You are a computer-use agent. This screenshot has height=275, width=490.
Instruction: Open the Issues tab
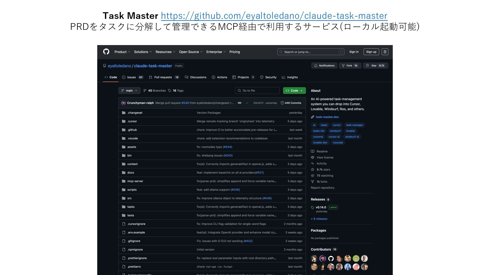(x=133, y=77)
